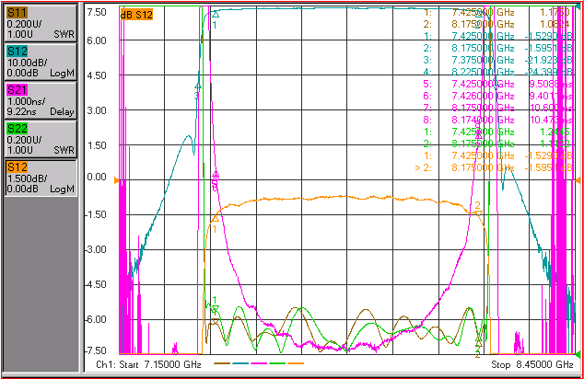This screenshot has width=584, height=379.
Task: Select the magenta S21 Delay trace panel
Action: tap(41, 100)
